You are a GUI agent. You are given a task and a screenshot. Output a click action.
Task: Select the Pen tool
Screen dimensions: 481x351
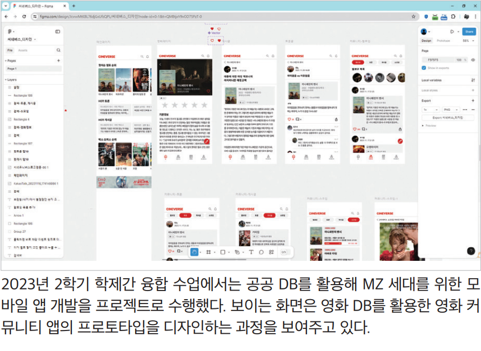click(x=237, y=252)
